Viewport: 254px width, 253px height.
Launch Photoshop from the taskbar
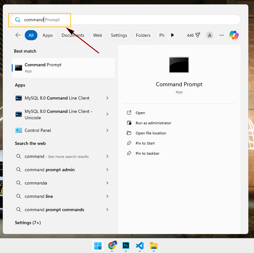pyautogui.click(x=126, y=245)
